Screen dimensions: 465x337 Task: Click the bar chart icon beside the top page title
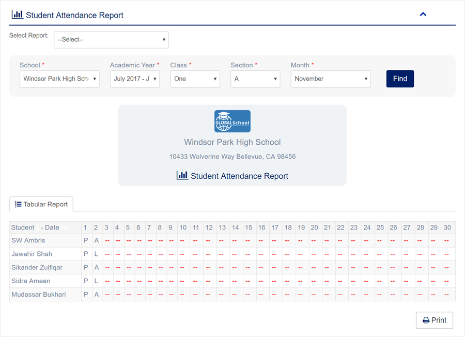[17, 14]
